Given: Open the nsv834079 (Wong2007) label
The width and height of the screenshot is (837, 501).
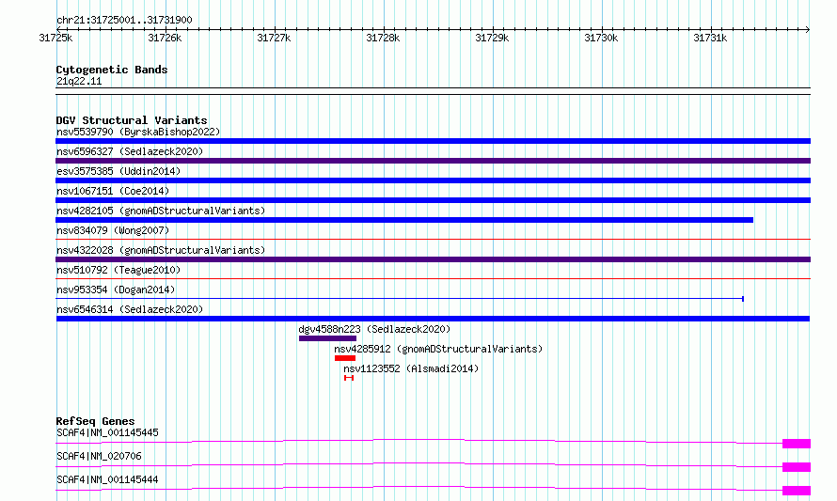Looking at the screenshot, I should click(113, 230).
